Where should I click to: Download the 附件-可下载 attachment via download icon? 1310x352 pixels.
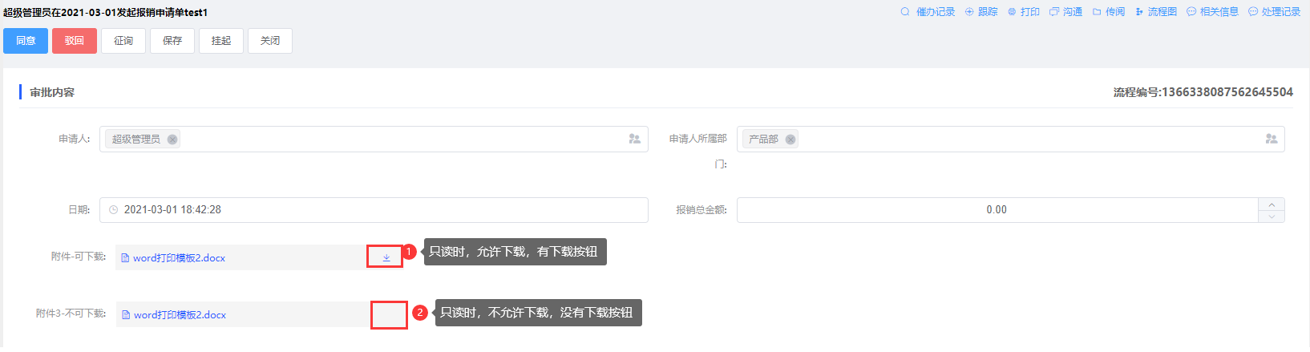[x=386, y=257]
